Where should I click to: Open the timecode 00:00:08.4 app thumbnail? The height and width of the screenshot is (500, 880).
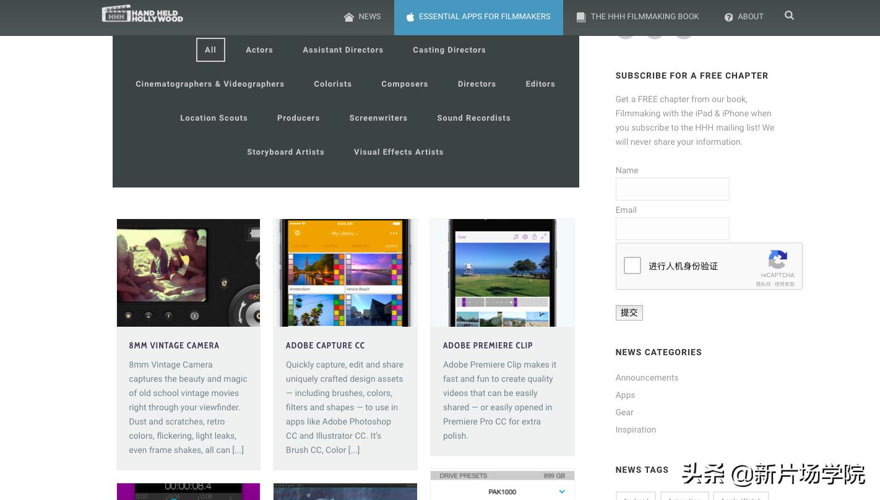[188, 491]
